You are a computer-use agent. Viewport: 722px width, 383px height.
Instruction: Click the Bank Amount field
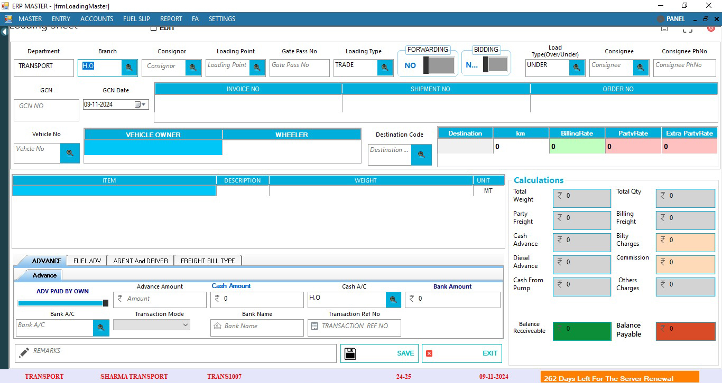coord(452,300)
